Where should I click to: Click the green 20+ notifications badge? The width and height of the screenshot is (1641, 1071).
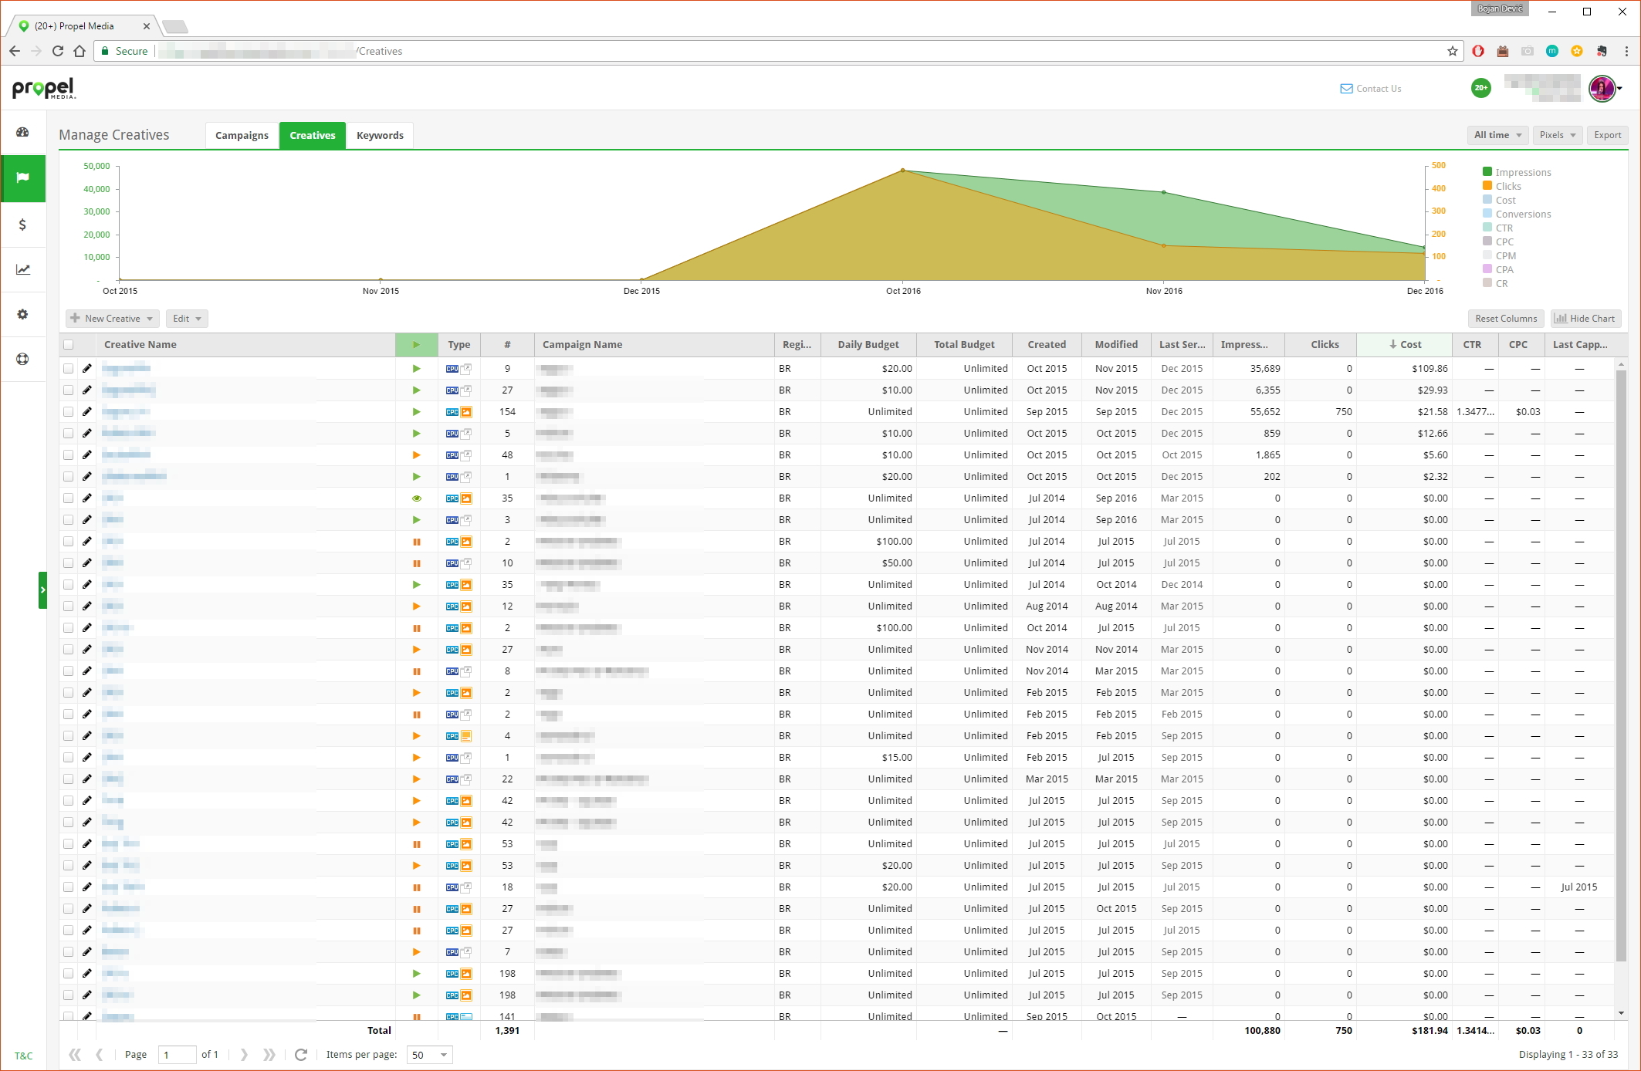coord(1480,88)
